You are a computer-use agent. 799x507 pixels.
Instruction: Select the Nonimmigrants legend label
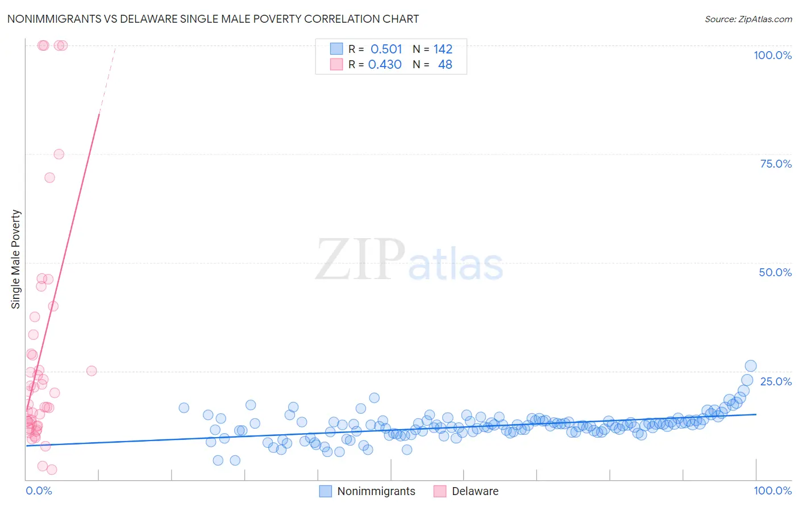[376, 491]
